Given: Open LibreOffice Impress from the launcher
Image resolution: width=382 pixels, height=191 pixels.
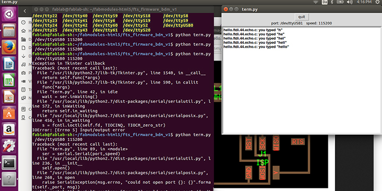Looking at the screenshot, I should pyautogui.click(x=9, y=97).
